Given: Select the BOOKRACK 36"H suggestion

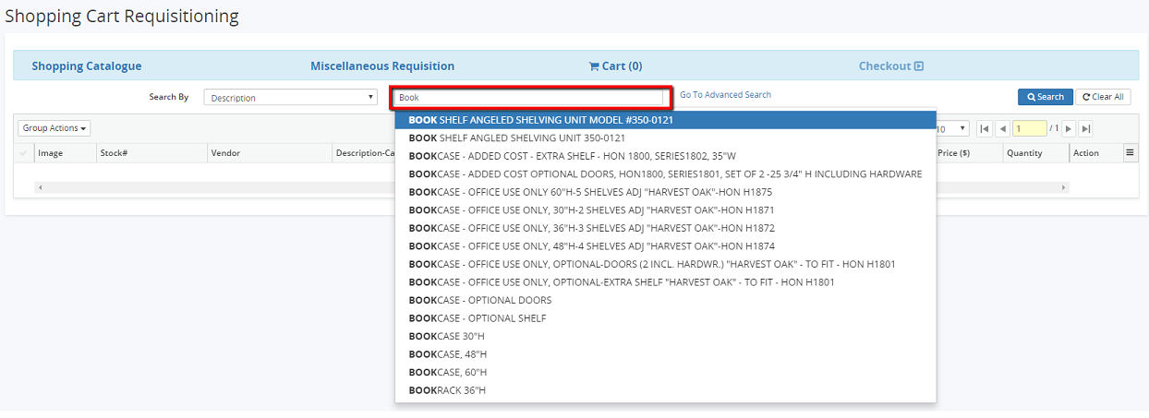Looking at the screenshot, I should pyautogui.click(x=447, y=390).
